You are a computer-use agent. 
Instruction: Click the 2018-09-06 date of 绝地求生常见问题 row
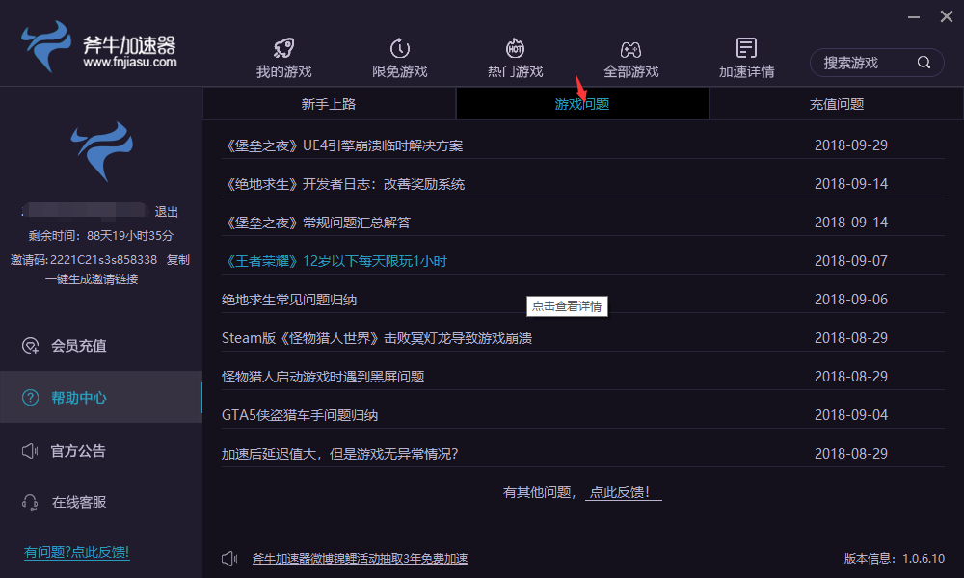tap(851, 300)
